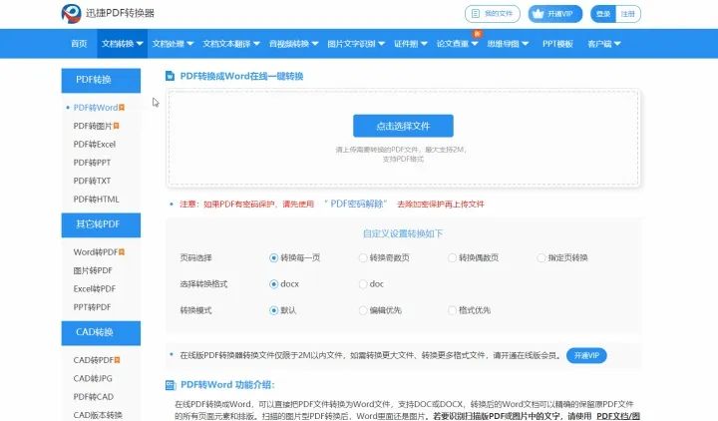This screenshot has width=718, height=421.
Task: Select PDF转CAD in sidebar
Action: [x=93, y=397]
